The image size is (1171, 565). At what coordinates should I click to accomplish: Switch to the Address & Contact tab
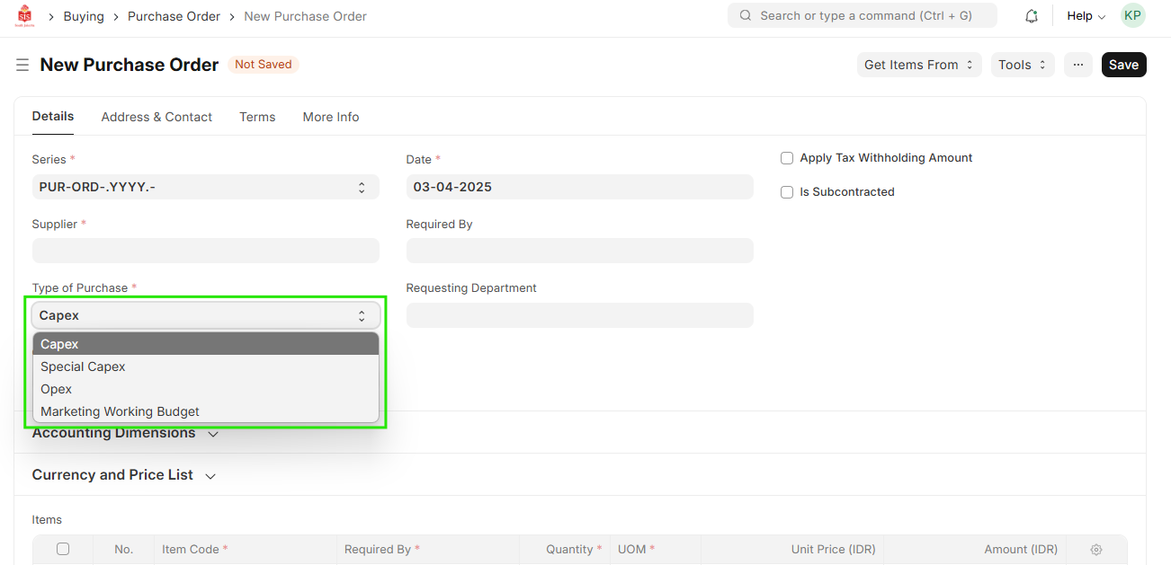point(156,117)
